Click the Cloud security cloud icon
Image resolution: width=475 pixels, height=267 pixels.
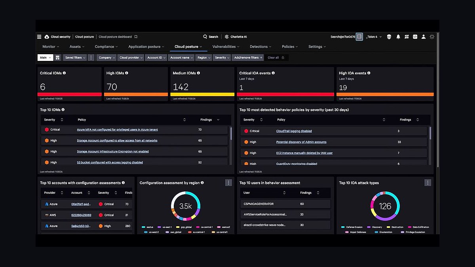[47, 37]
